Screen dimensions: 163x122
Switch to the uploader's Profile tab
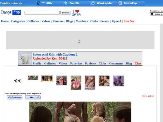click(x=37, y=63)
